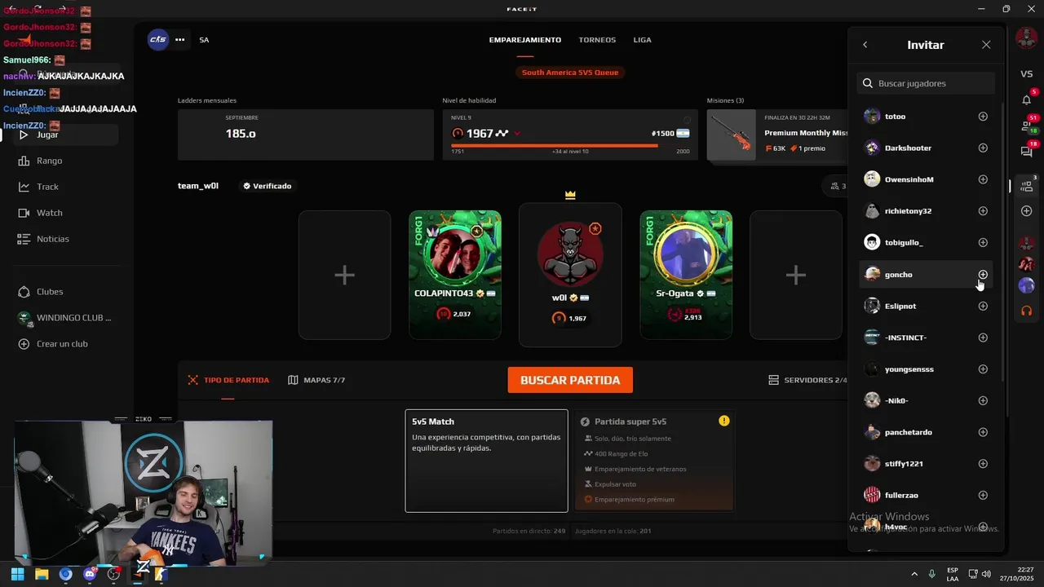The image size is (1044, 587).
Task: Invite Darkshooter with the plus icon
Action: (x=983, y=148)
